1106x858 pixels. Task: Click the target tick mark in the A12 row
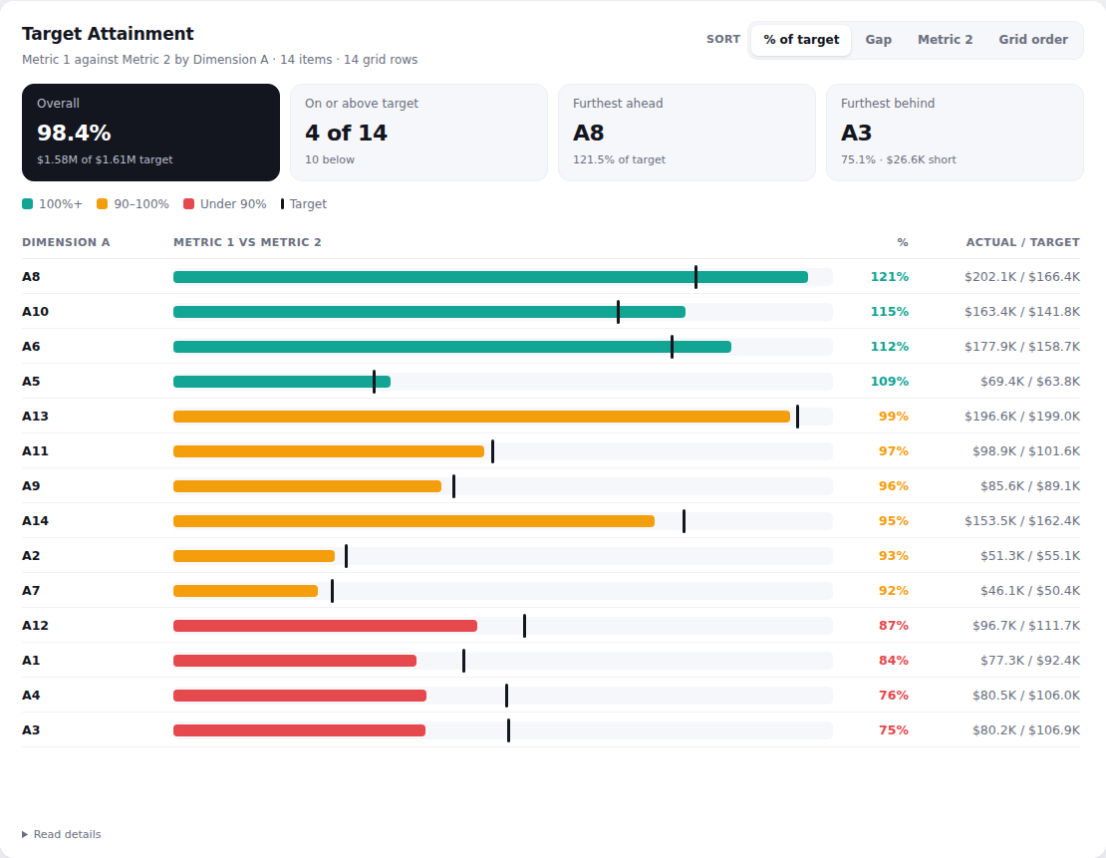[525, 626]
